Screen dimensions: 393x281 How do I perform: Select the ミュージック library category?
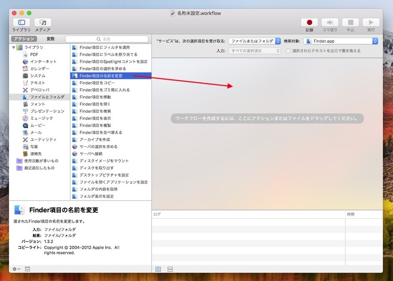[x=41, y=118]
